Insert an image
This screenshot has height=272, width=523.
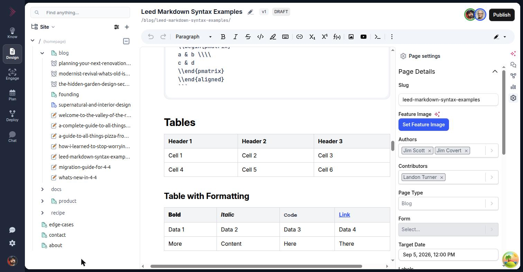click(x=351, y=37)
